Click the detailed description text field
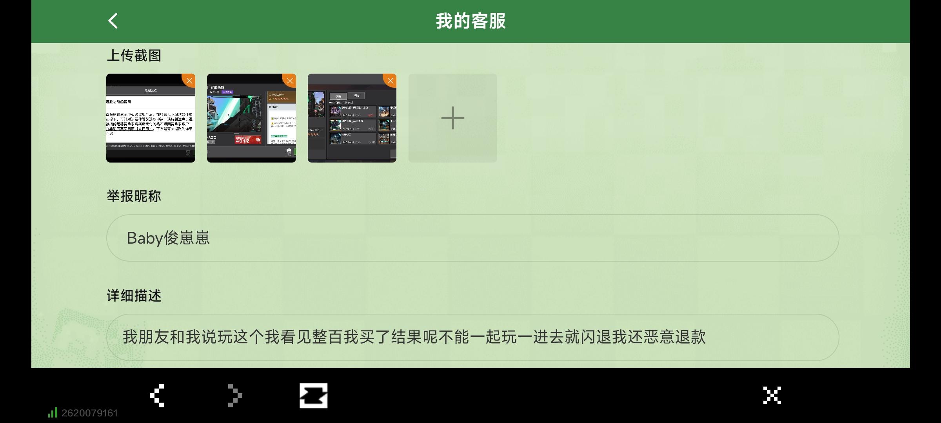941x423 pixels. (472, 337)
